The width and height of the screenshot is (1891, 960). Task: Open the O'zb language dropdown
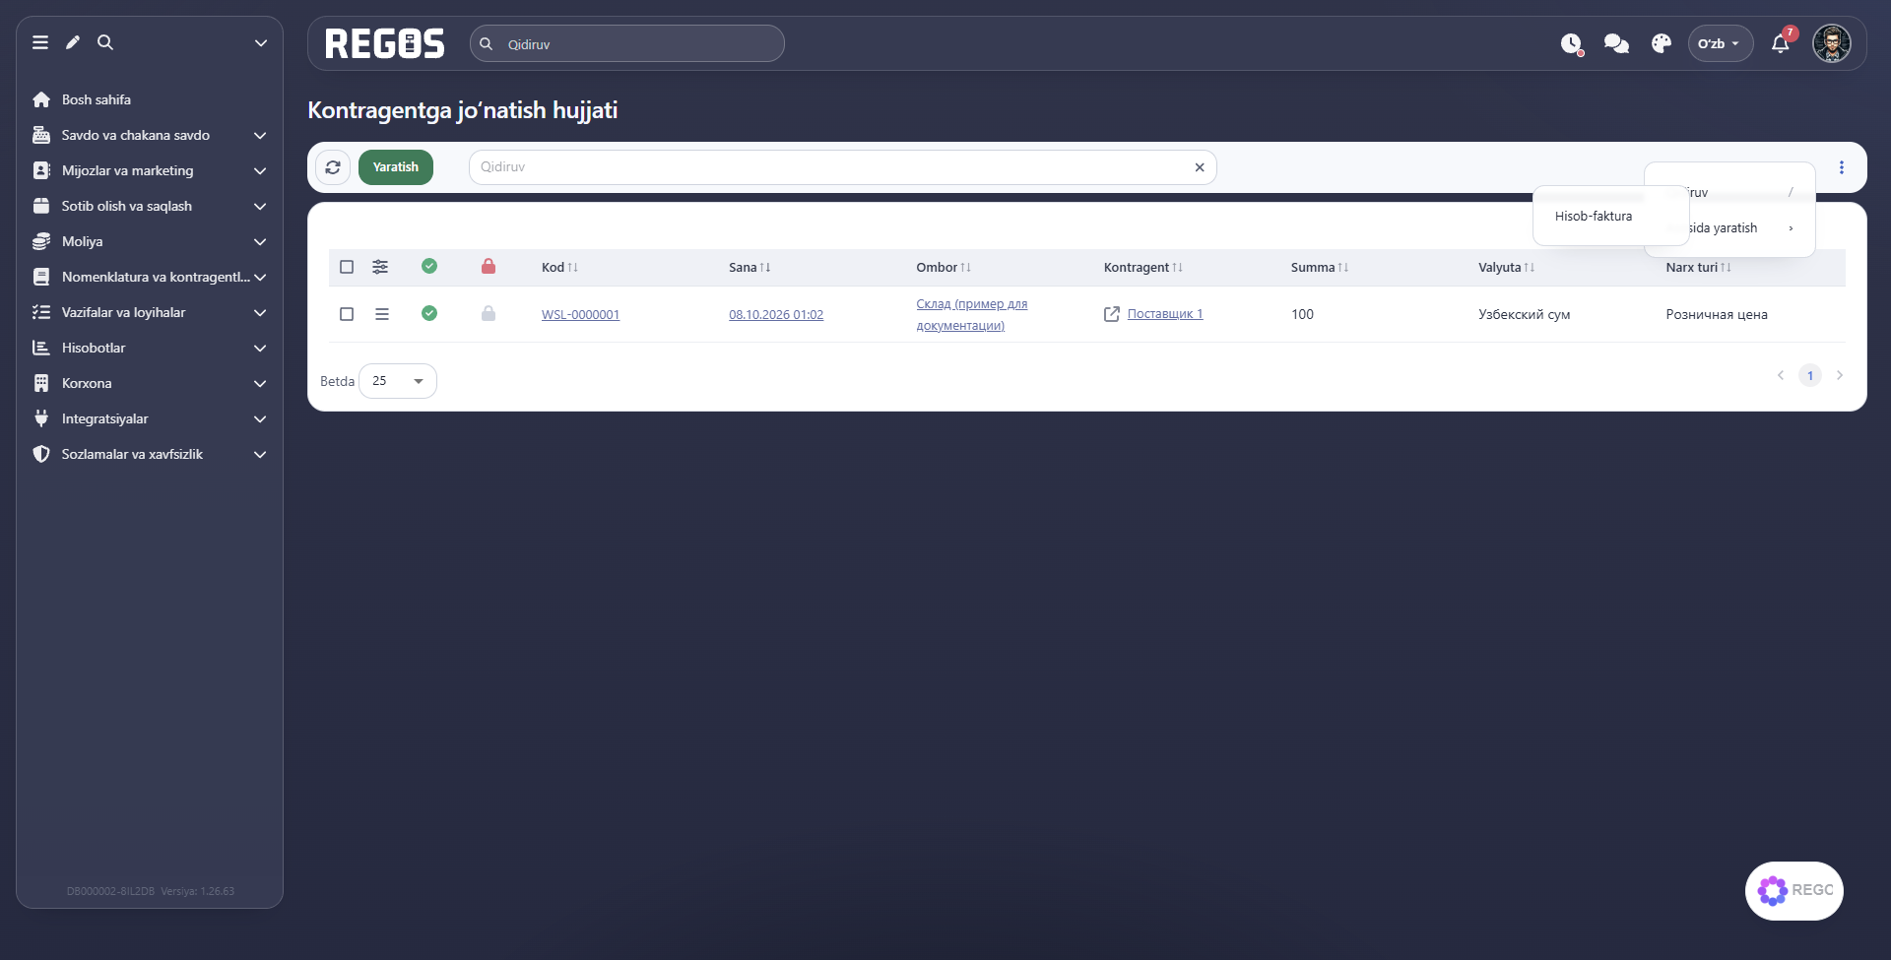1721,43
